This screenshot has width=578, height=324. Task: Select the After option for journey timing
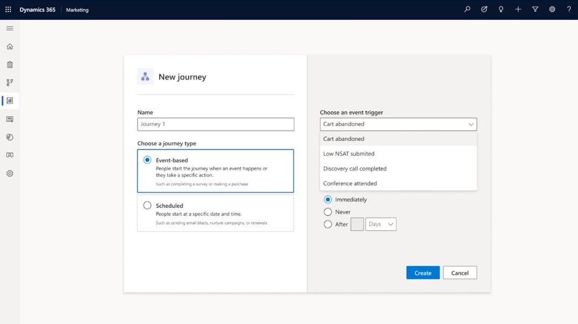(328, 224)
